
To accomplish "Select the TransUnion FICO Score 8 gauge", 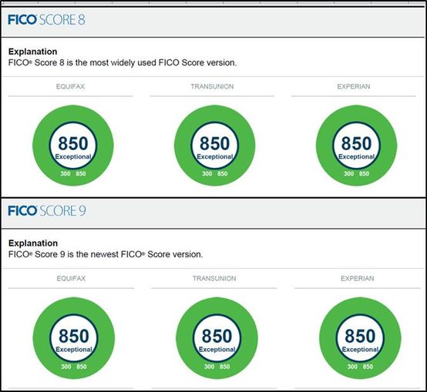I will [214, 146].
